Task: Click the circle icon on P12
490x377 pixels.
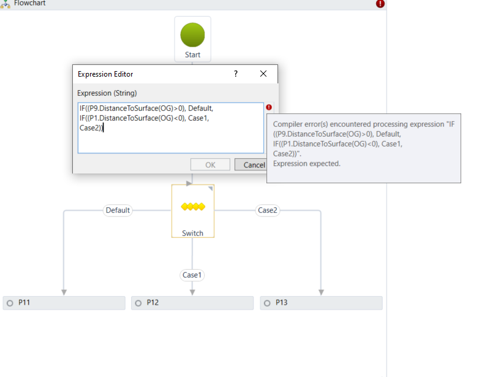Action: [x=138, y=303]
